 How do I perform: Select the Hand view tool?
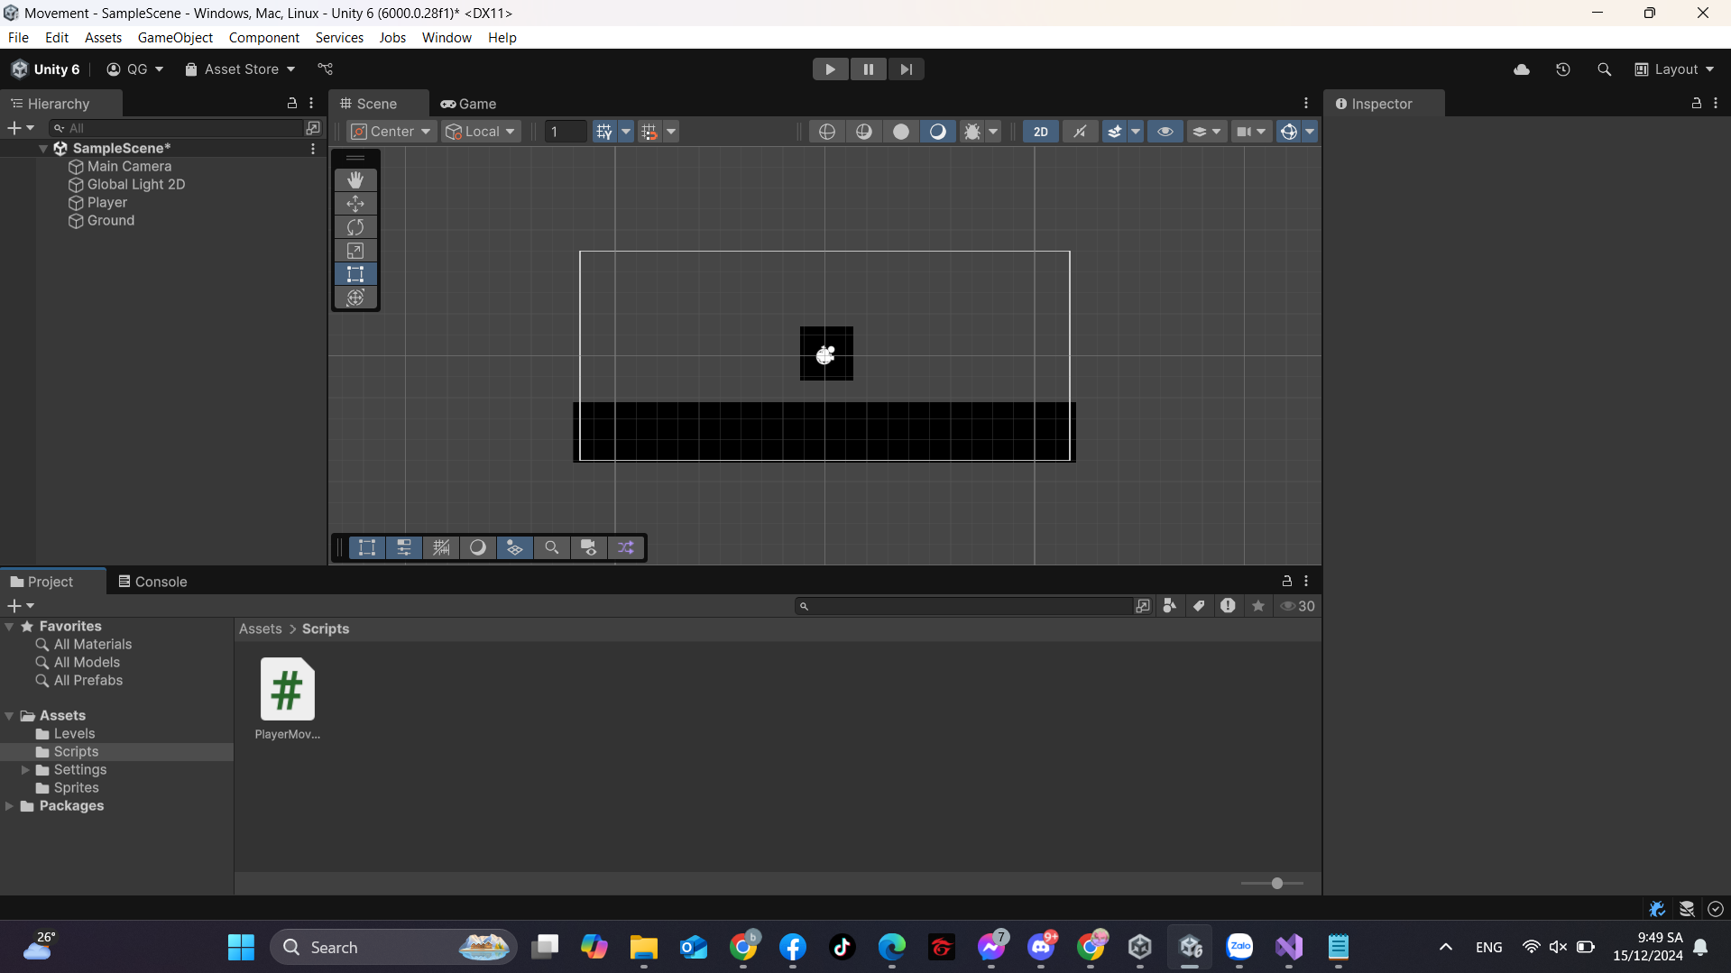[355, 180]
